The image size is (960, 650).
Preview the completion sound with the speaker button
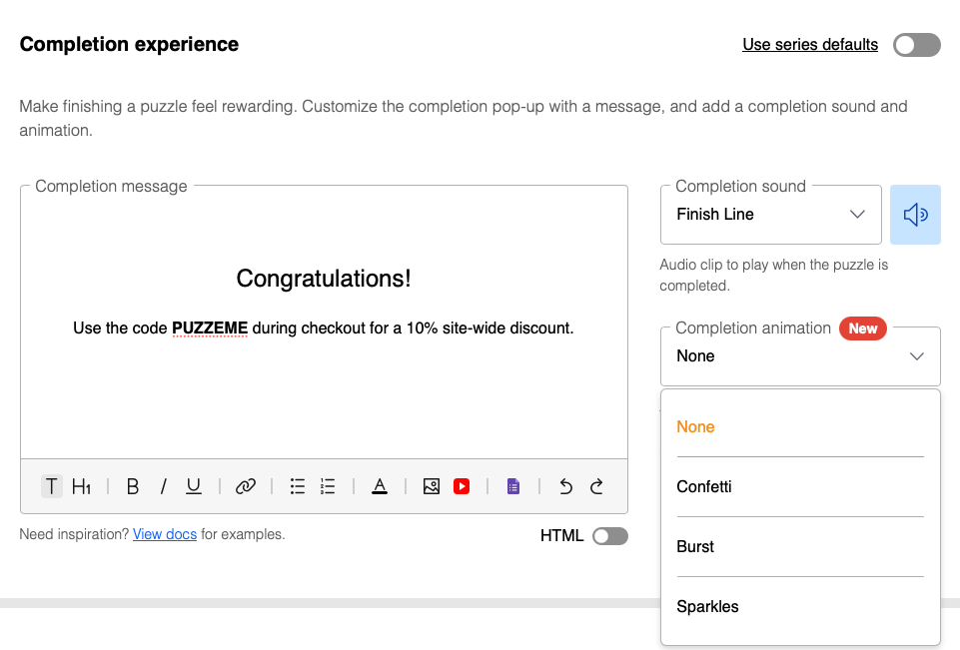(915, 215)
